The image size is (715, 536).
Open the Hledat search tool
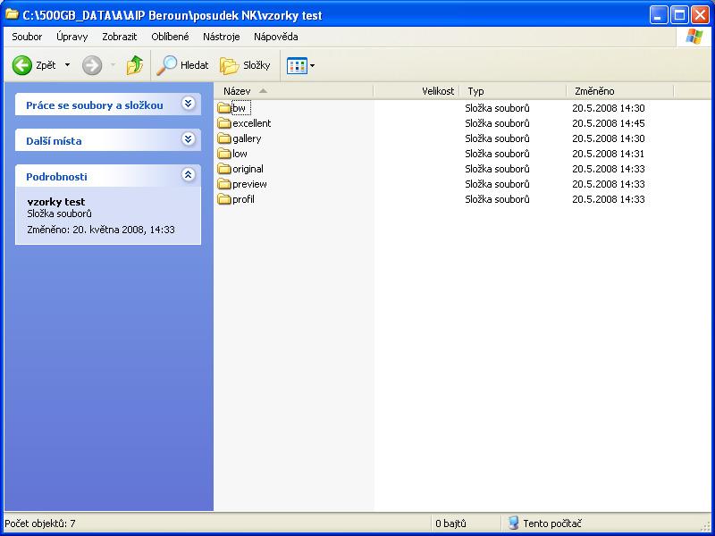click(182, 65)
